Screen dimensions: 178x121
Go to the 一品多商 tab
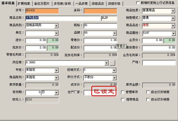click(82, 4)
